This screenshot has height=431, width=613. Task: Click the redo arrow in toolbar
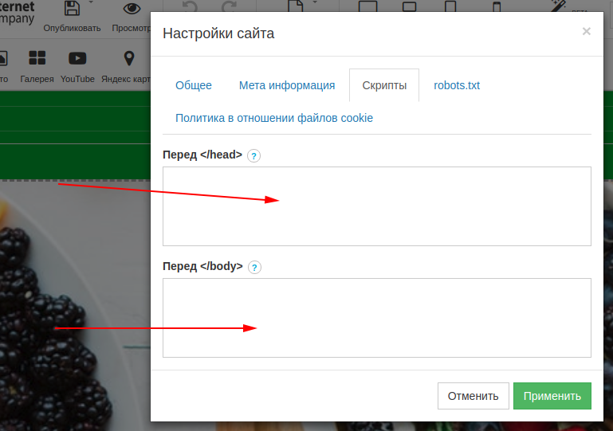click(229, 7)
